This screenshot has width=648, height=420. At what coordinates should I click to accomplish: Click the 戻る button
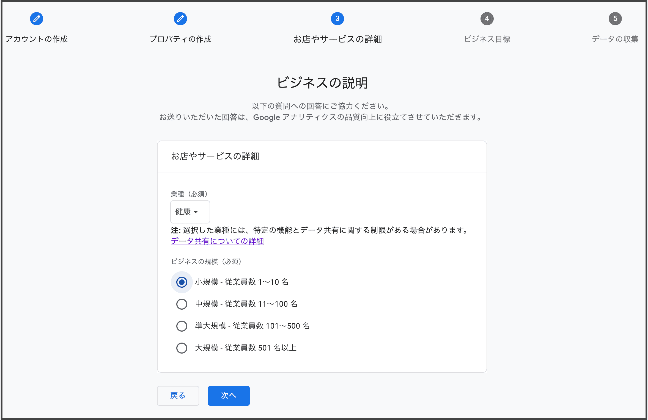click(178, 396)
